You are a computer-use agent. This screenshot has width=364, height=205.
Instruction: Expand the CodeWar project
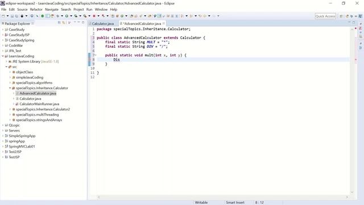tap(2, 46)
